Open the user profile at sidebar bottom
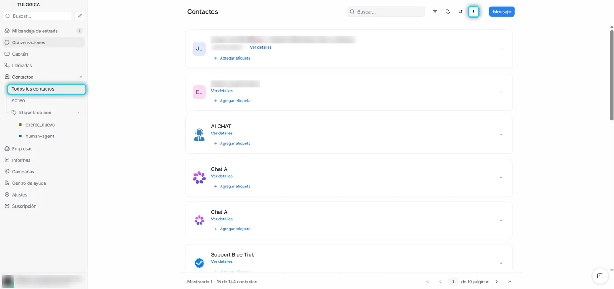 43,281
